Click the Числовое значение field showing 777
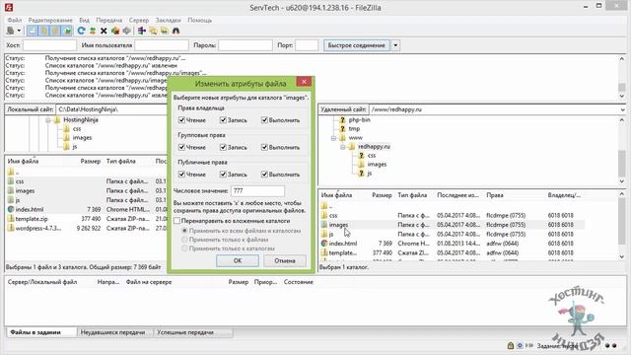The height and width of the screenshot is (355, 631). coord(257,190)
